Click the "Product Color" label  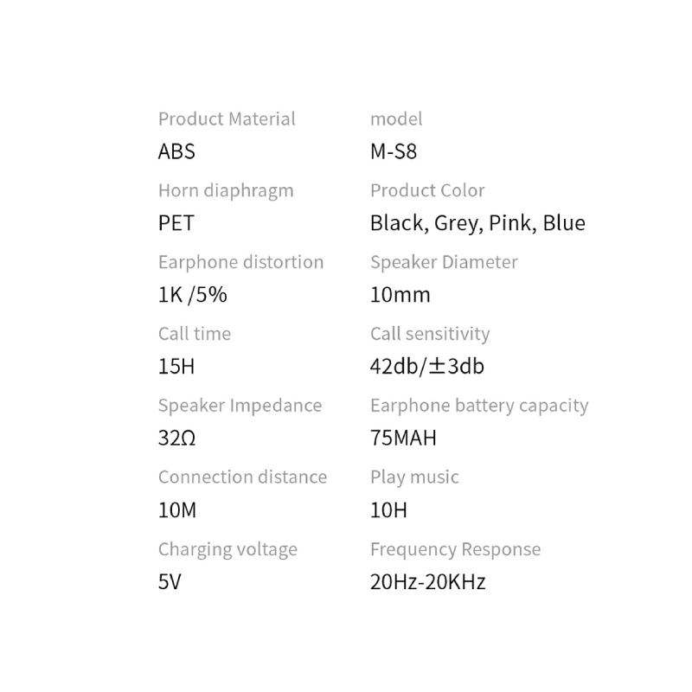click(427, 190)
